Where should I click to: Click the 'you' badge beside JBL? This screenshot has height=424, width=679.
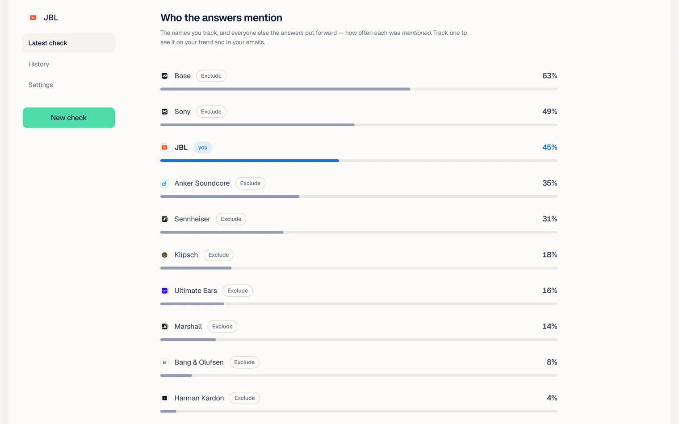[x=203, y=147]
